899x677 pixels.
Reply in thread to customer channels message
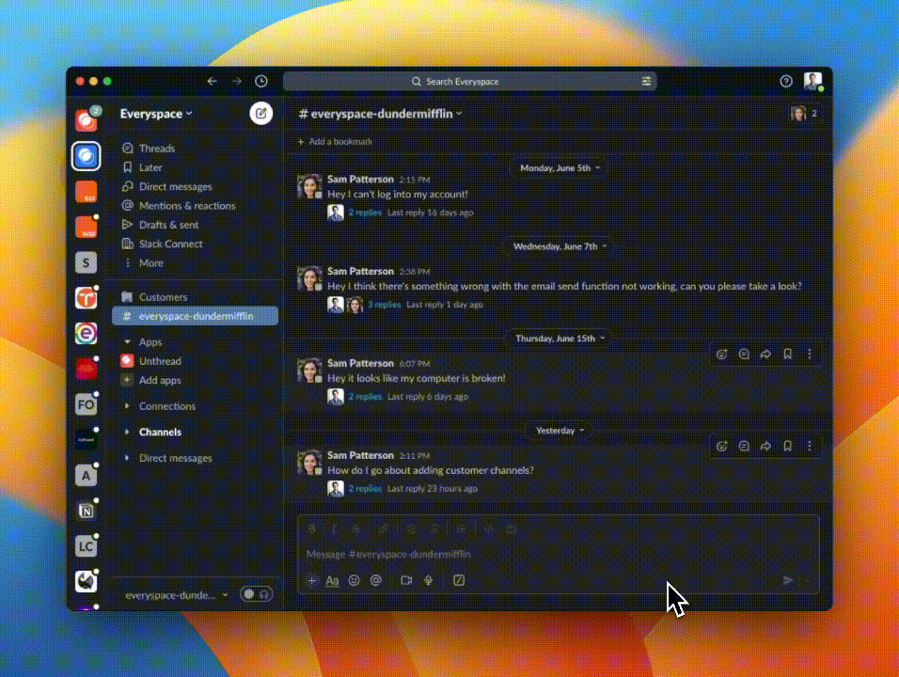point(744,446)
